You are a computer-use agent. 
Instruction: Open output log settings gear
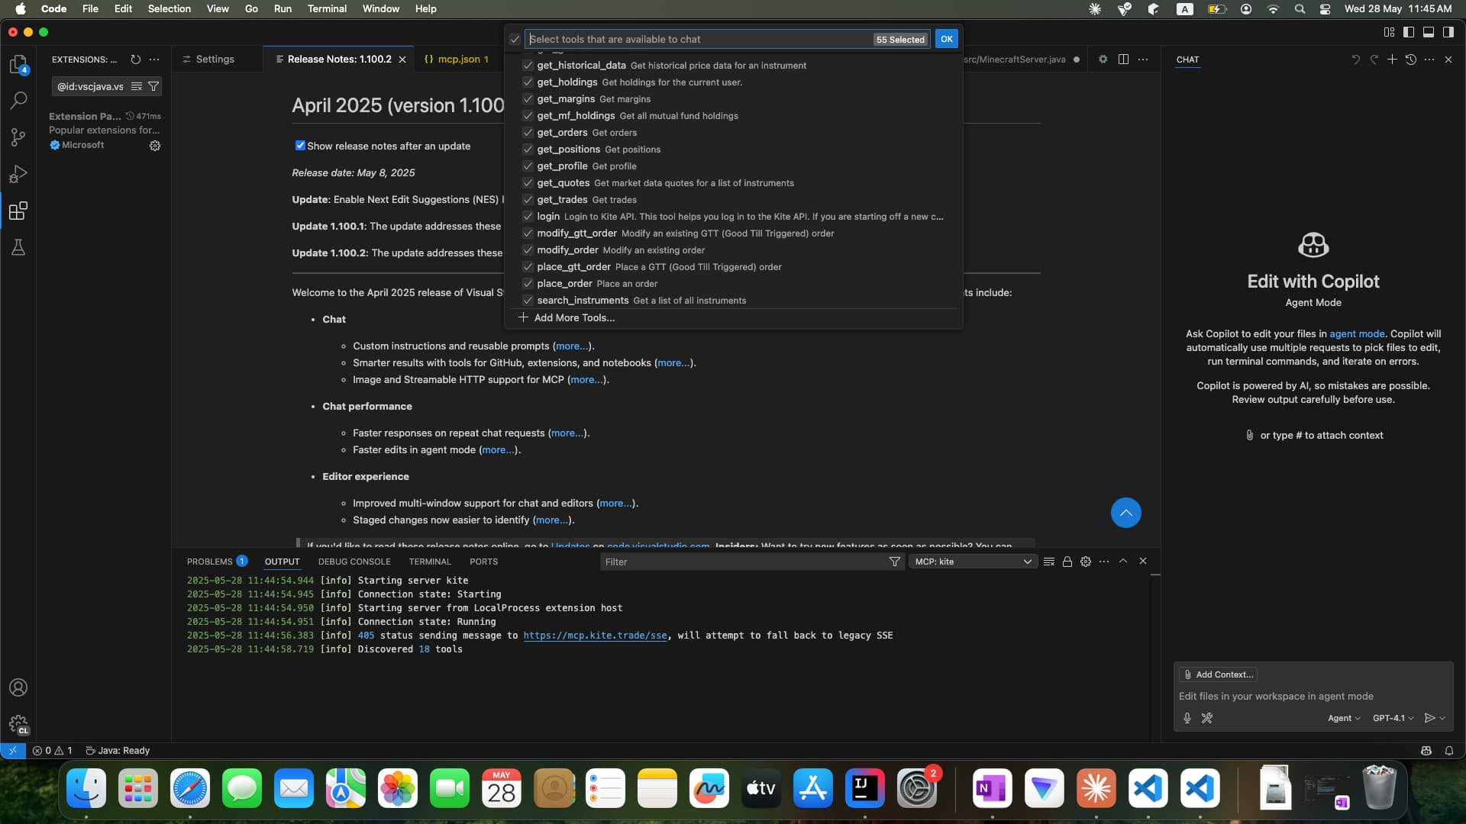1086,562
